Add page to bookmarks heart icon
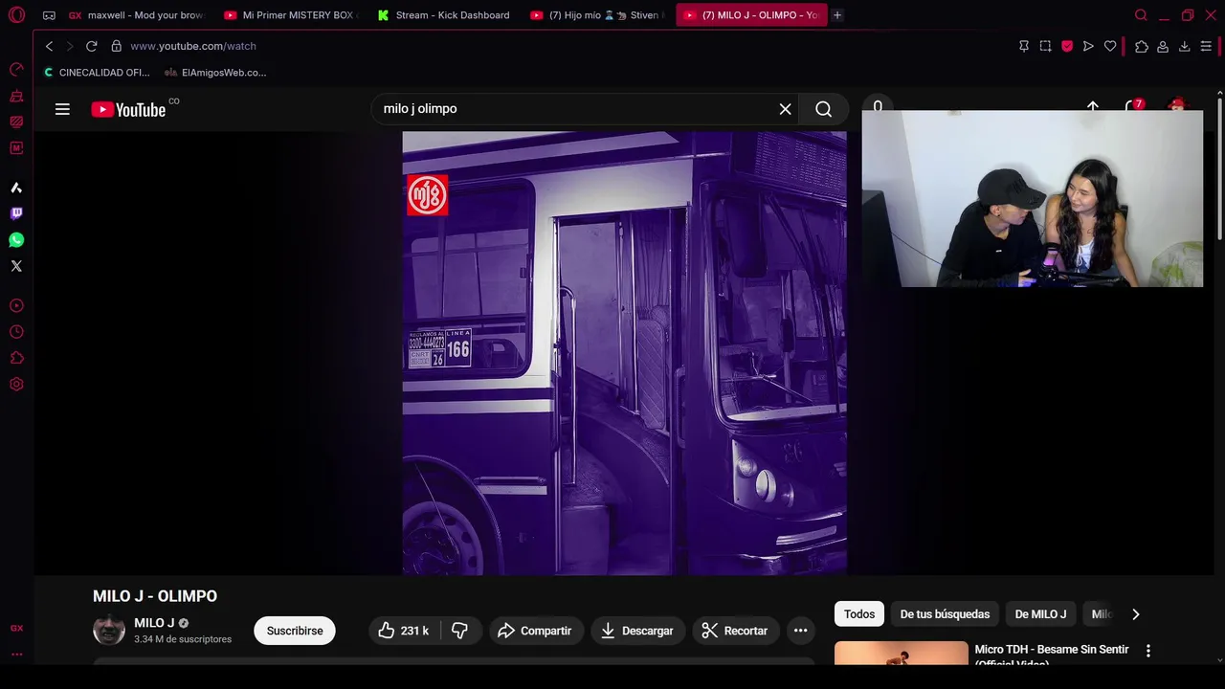The height and width of the screenshot is (689, 1225). point(1110,46)
